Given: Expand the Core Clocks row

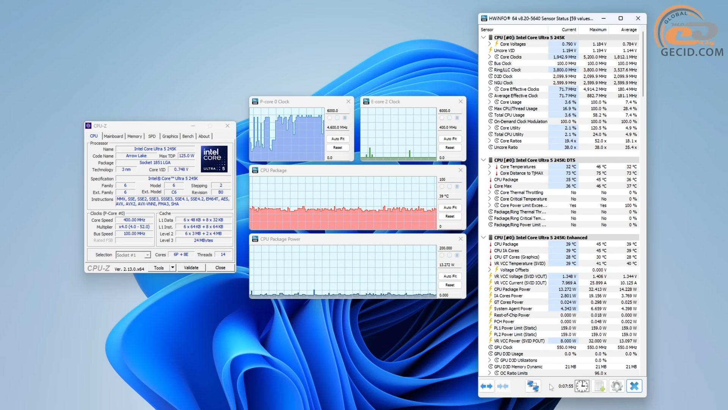Looking at the screenshot, I should [490, 57].
